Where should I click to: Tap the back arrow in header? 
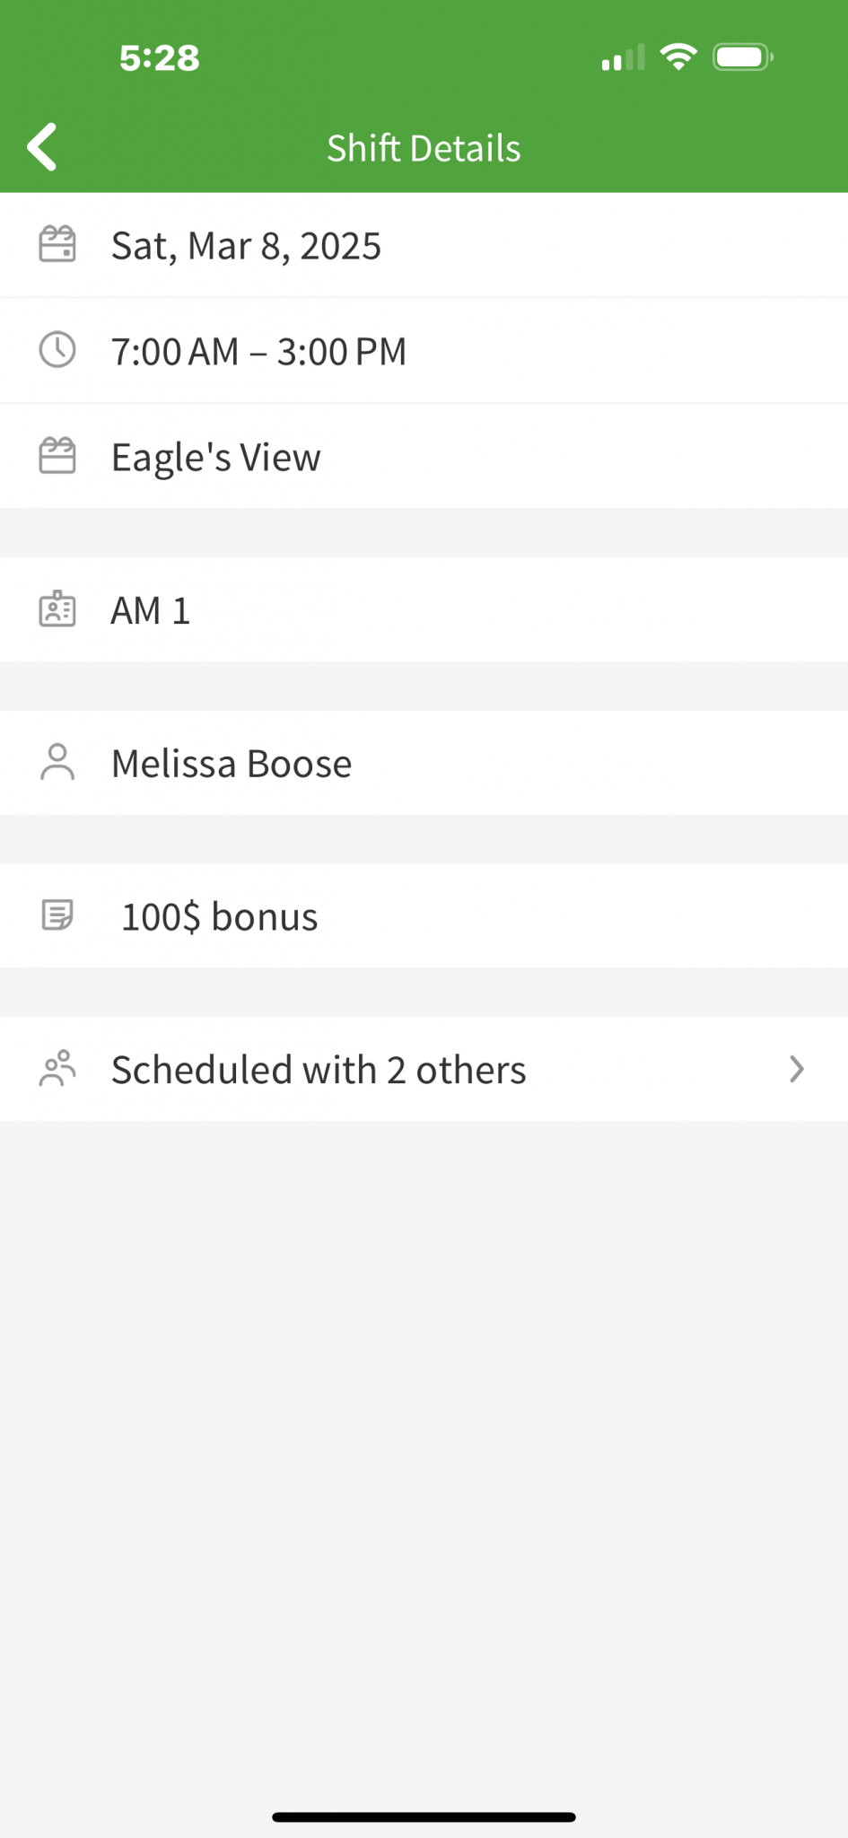coord(42,147)
